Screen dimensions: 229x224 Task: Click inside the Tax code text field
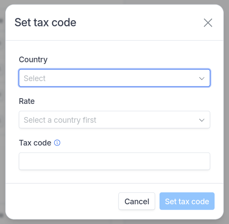(114, 161)
